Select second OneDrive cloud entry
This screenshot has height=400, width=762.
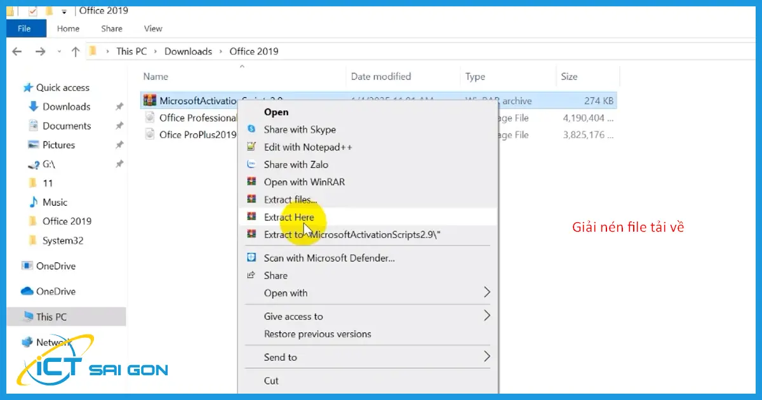[x=56, y=291]
